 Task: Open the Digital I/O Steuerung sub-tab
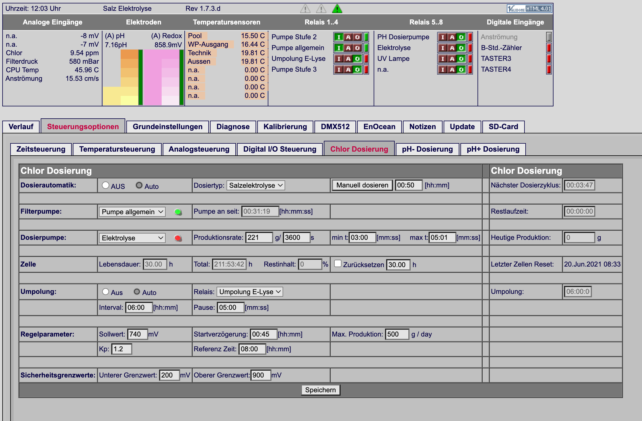(x=280, y=149)
